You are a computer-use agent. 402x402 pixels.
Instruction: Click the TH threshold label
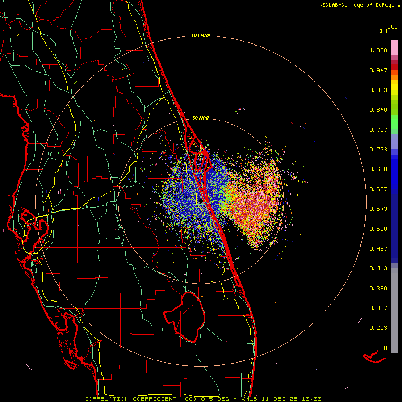[384, 348]
